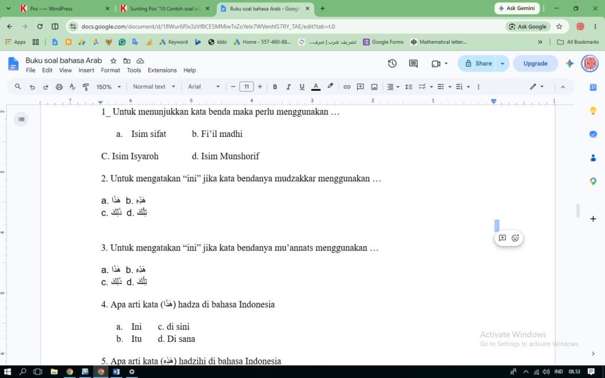Screen dimensions: 605x378
Task: Click the Gemini sparkle icon beside Upgrade
Action: (x=570, y=64)
